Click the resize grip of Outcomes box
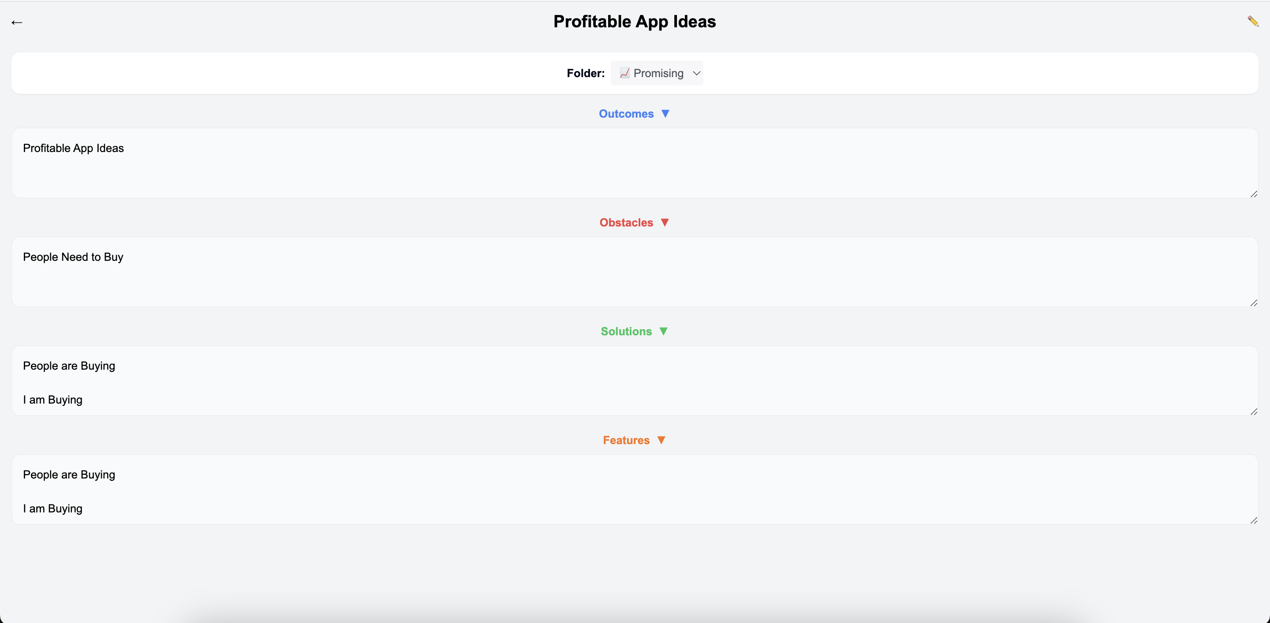Viewport: 1270px width, 623px height. pos(1254,194)
